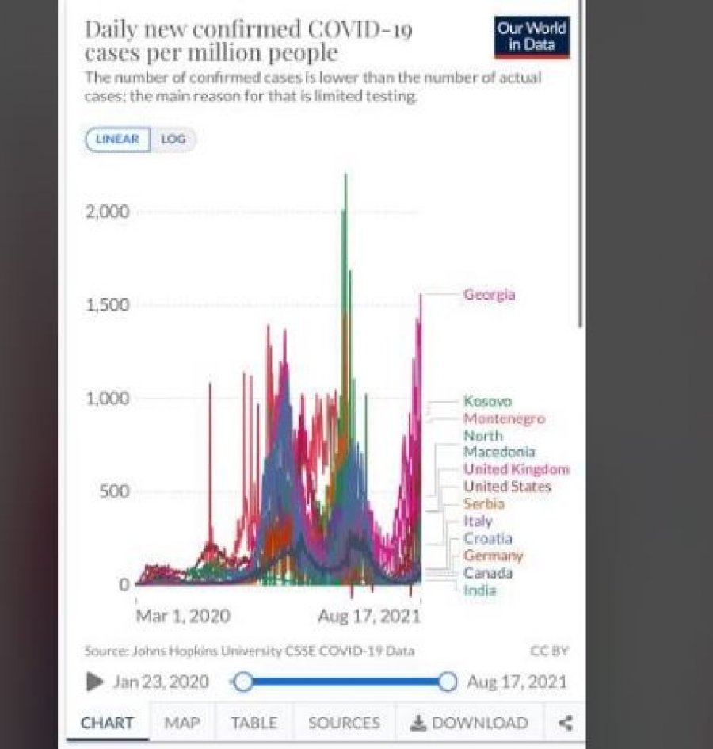Click the CC BY license link
Screen dimensions: 713x749
point(549,652)
